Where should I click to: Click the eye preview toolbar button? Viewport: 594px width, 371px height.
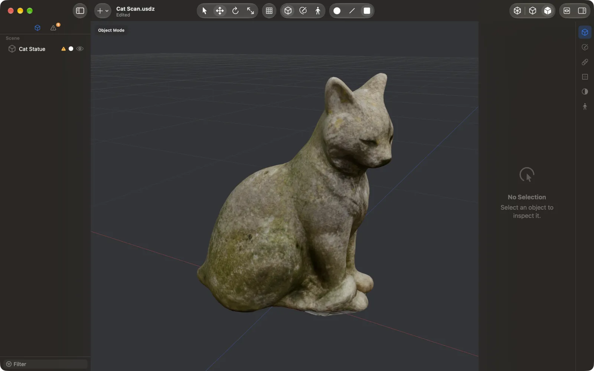coord(567,11)
